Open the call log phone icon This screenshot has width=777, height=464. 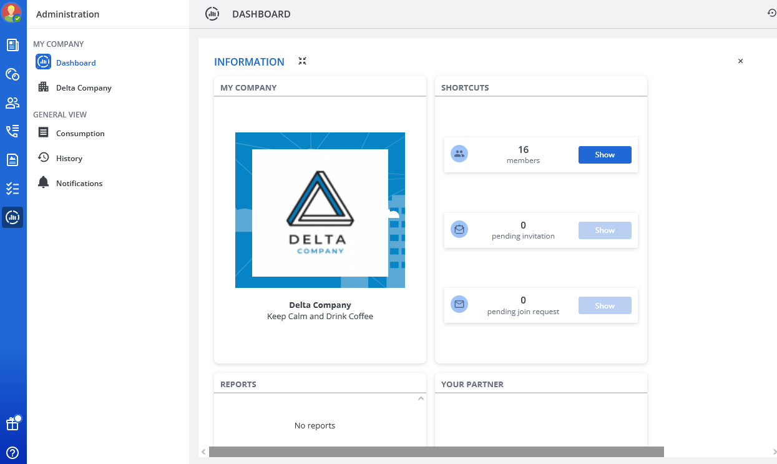[x=12, y=131]
